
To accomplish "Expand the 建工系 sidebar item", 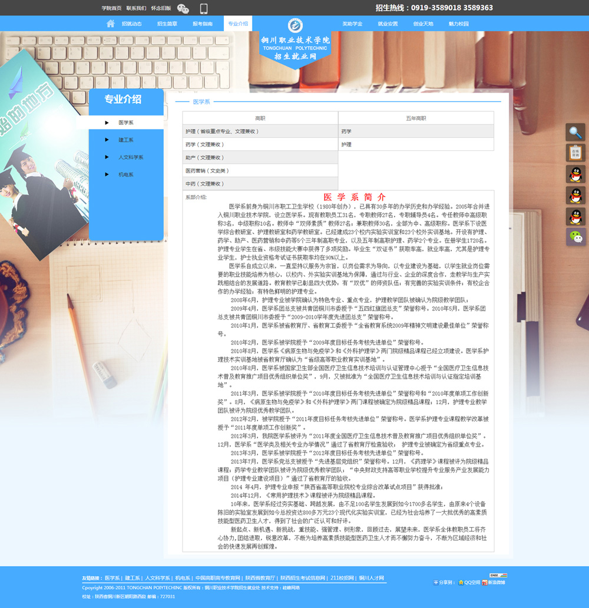I will point(126,140).
